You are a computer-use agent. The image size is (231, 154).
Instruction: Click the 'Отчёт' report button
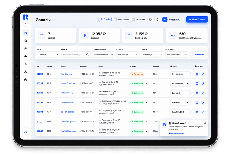(x=105, y=20)
